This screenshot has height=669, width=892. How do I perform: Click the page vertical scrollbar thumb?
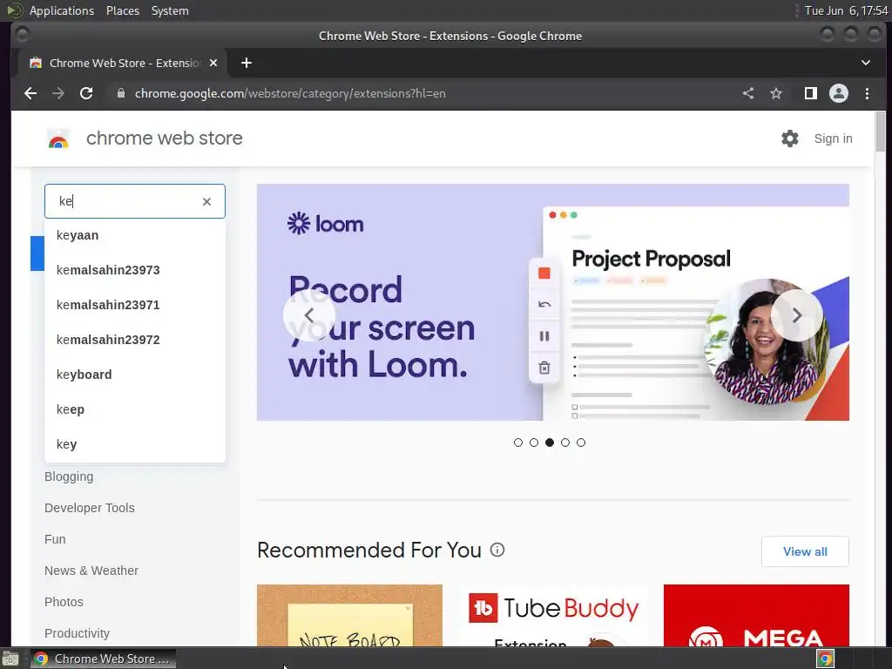pyautogui.click(x=881, y=132)
